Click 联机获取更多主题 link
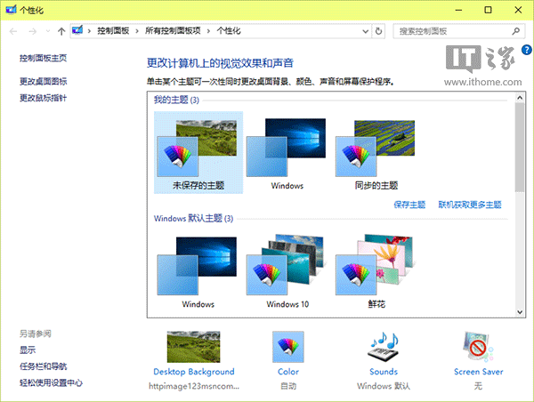 (x=470, y=205)
